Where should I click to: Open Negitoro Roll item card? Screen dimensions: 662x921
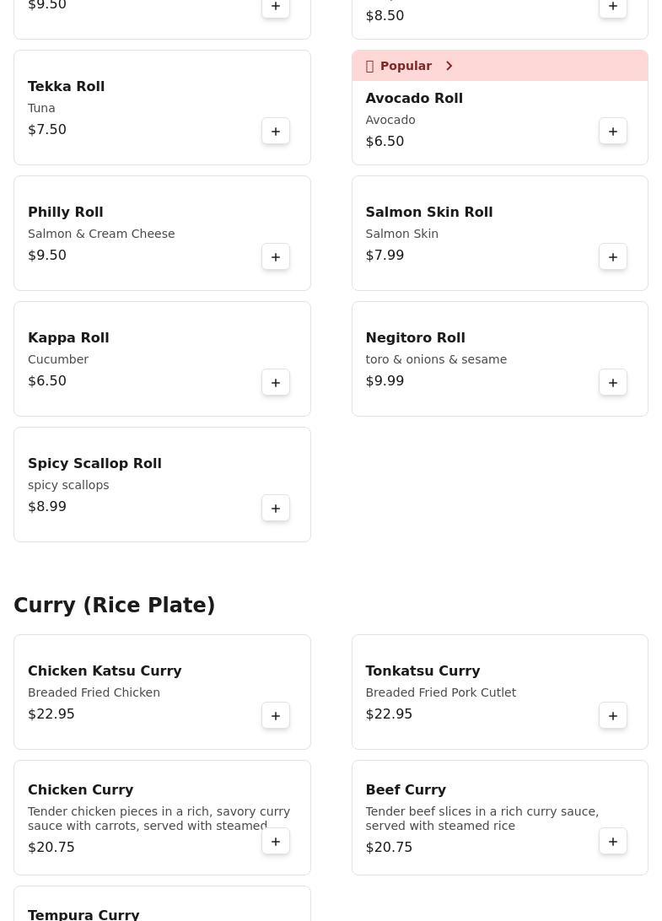(x=472, y=358)
